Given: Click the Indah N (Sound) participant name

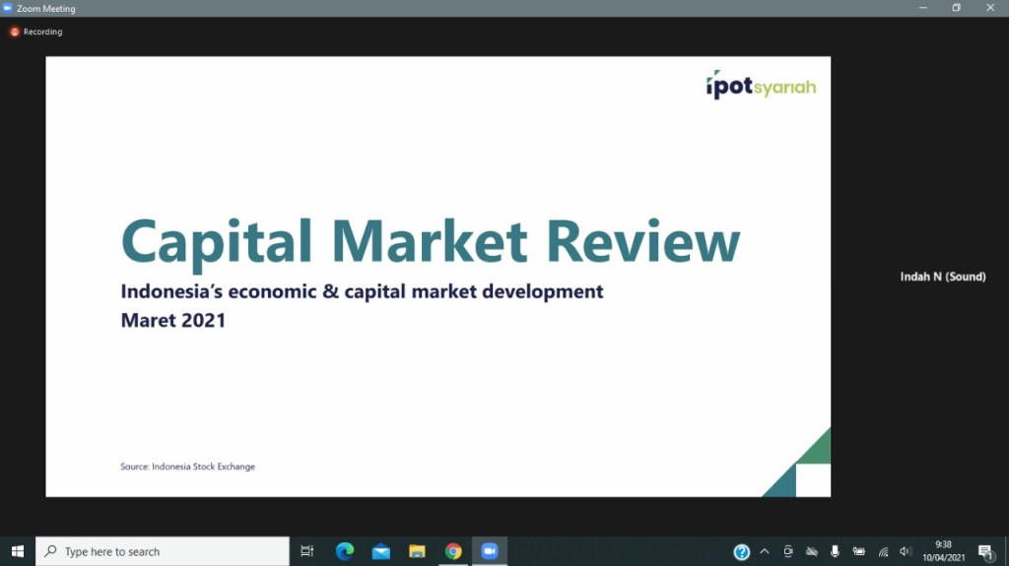Looking at the screenshot, I should tap(943, 277).
